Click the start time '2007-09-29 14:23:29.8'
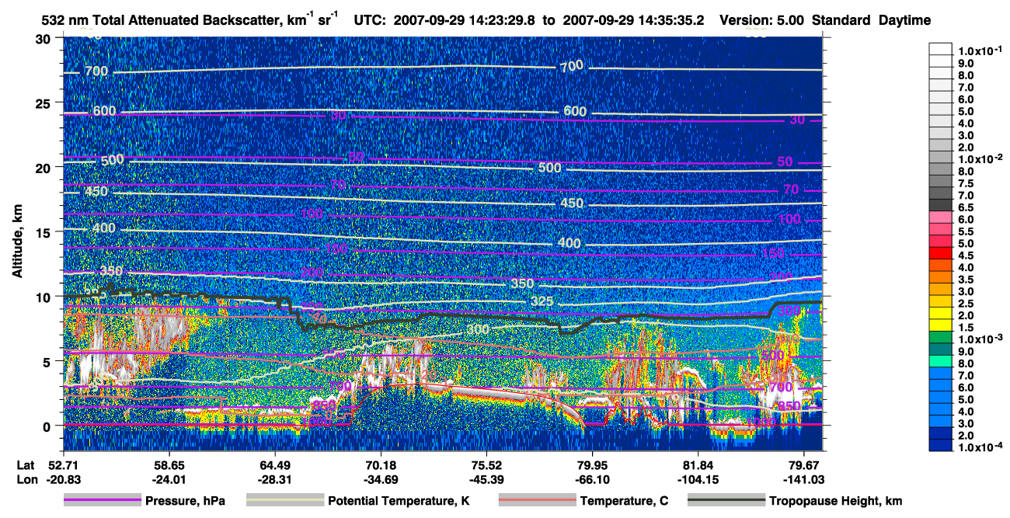The height and width of the screenshot is (518, 1010). click(465, 21)
